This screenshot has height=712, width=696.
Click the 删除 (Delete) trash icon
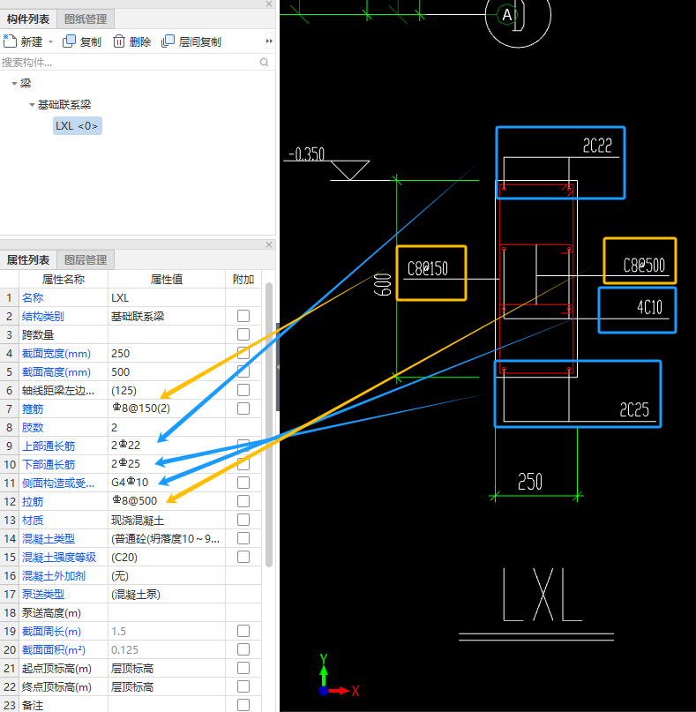[x=118, y=41]
